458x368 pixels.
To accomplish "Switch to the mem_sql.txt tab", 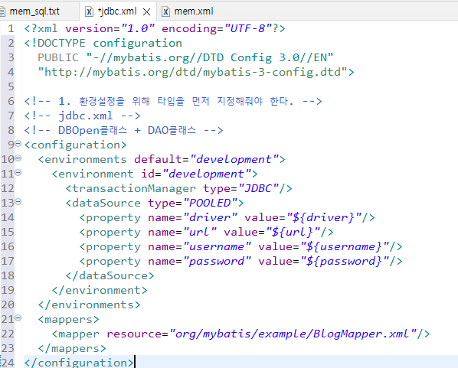I will click(x=34, y=11).
